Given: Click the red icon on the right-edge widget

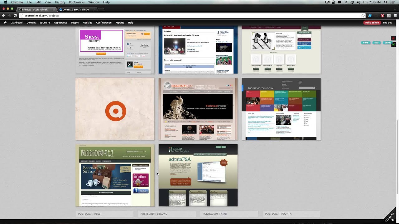Looking at the screenshot, I should pos(393,38).
